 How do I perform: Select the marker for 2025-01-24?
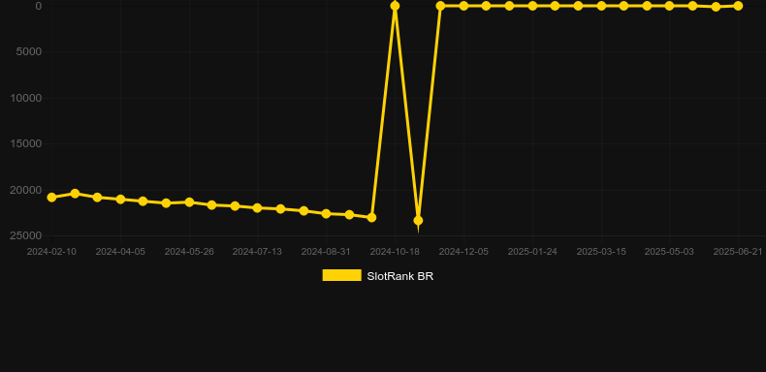click(532, 6)
